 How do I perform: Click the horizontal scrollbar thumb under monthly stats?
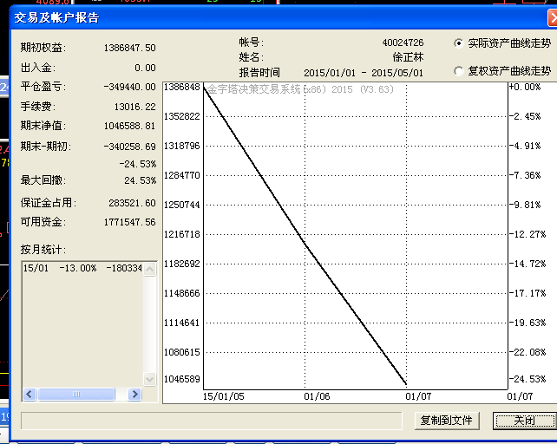click(75, 394)
